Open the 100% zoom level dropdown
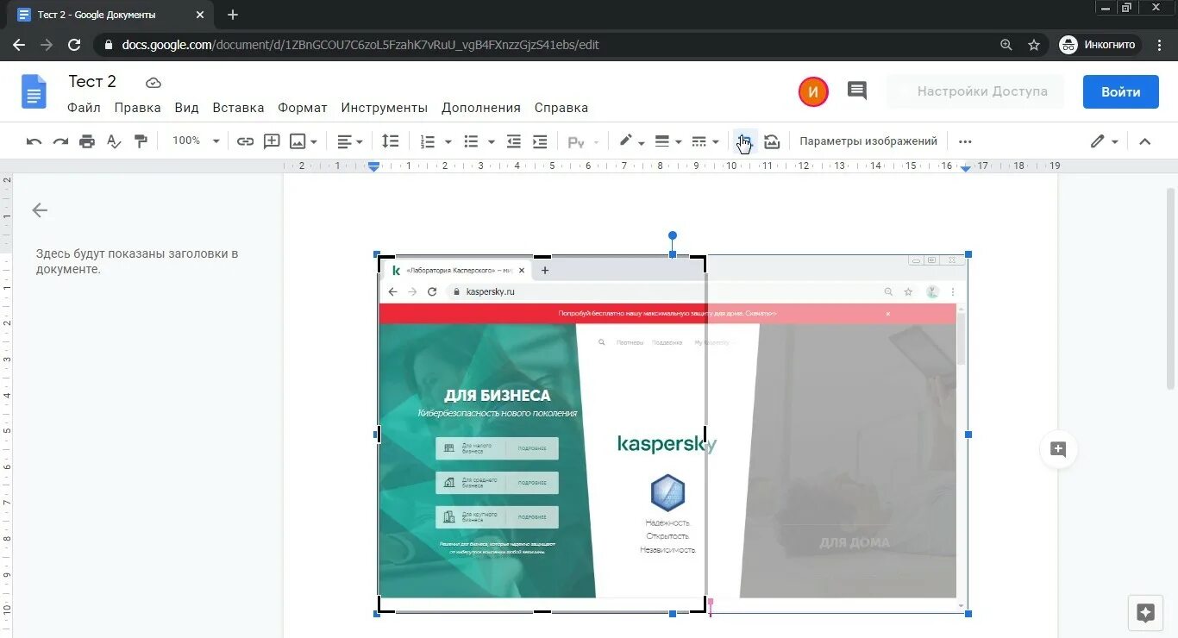 pos(196,141)
